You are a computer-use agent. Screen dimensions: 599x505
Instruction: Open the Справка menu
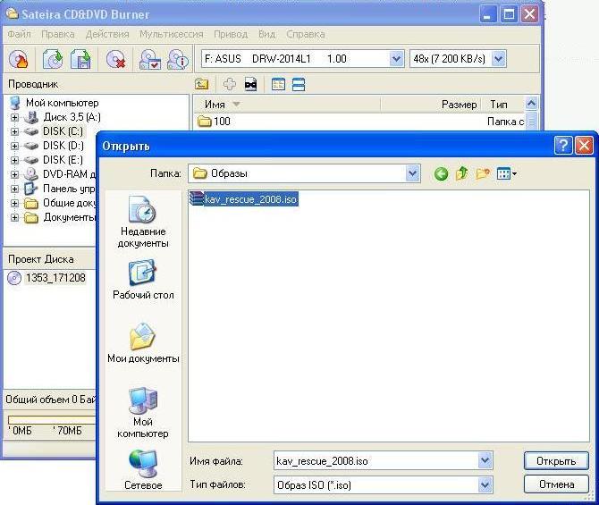(x=306, y=34)
